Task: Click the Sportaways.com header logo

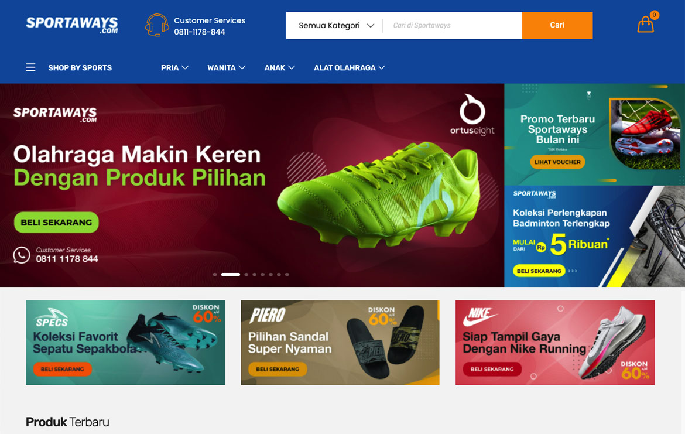Action: coord(72,25)
